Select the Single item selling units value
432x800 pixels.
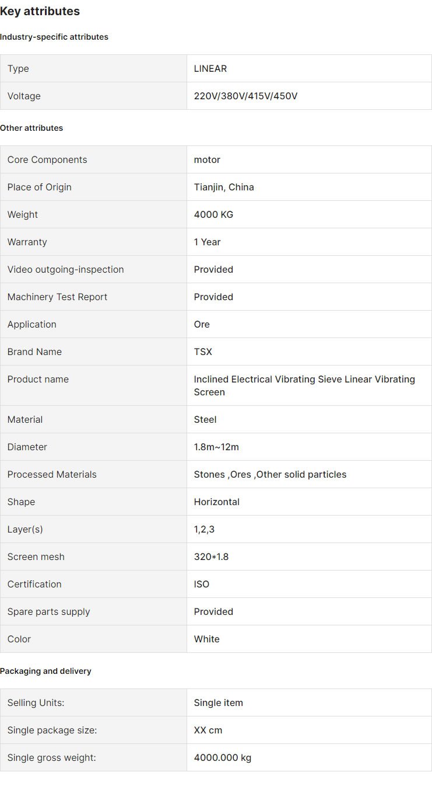[x=218, y=702]
